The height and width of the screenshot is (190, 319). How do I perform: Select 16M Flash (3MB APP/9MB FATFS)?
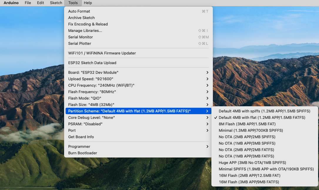265,182
